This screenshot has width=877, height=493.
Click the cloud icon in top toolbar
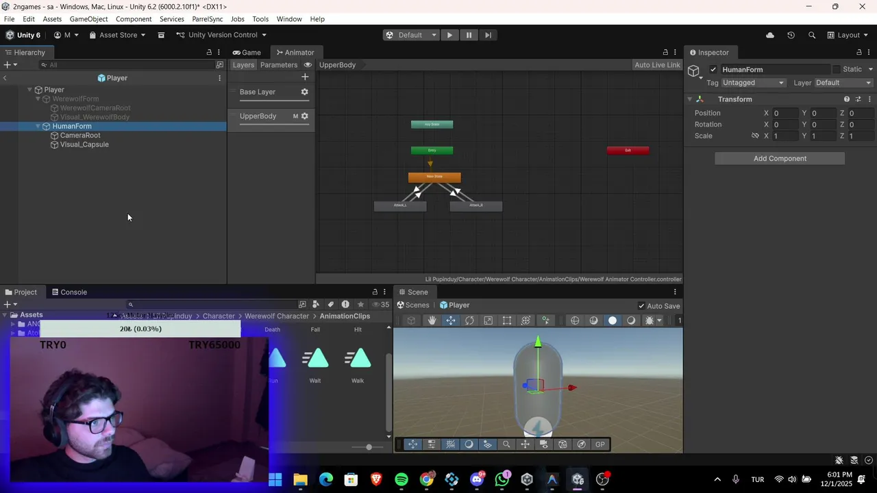[769, 35]
